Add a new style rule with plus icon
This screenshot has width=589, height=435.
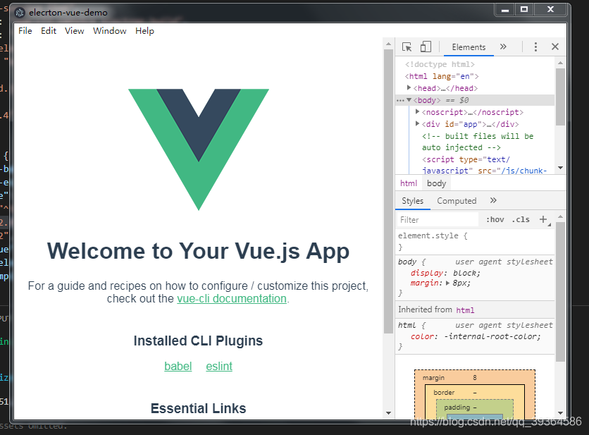(543, 219)
